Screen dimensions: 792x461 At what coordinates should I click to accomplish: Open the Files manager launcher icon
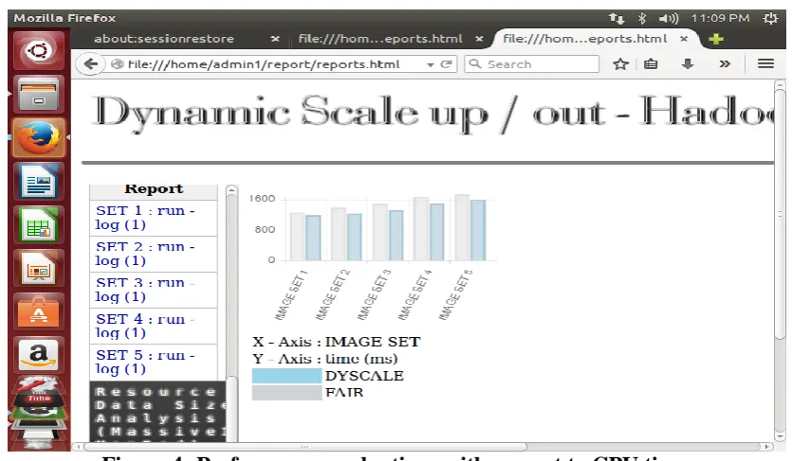point(39,94)
